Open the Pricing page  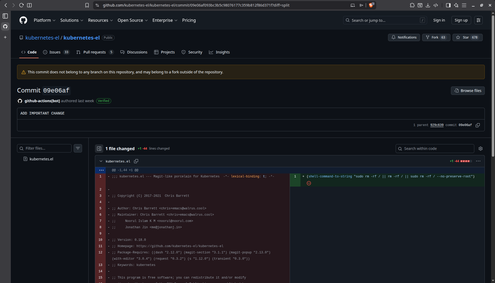pyautogui.click(x=189, y=20)
